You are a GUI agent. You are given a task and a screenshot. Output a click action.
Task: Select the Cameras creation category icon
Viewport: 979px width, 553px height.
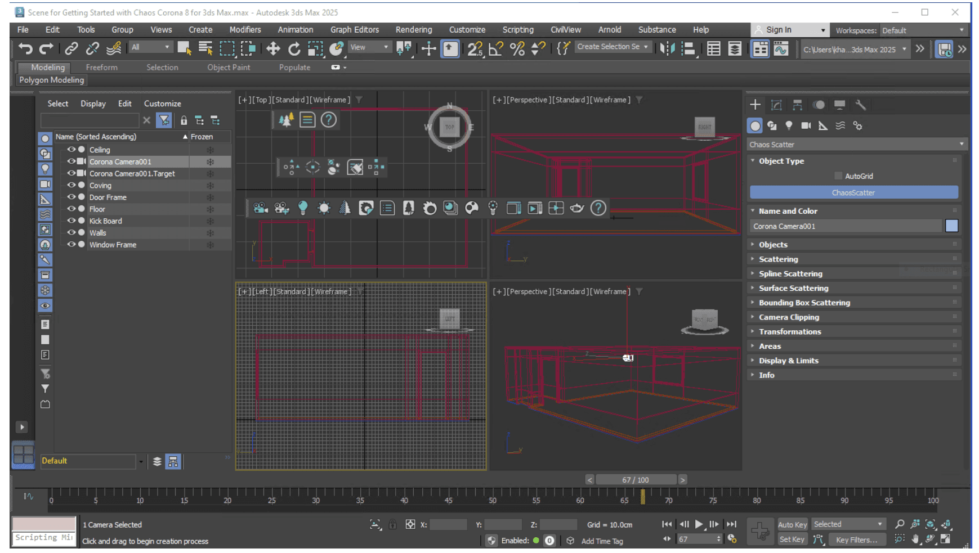806,125
